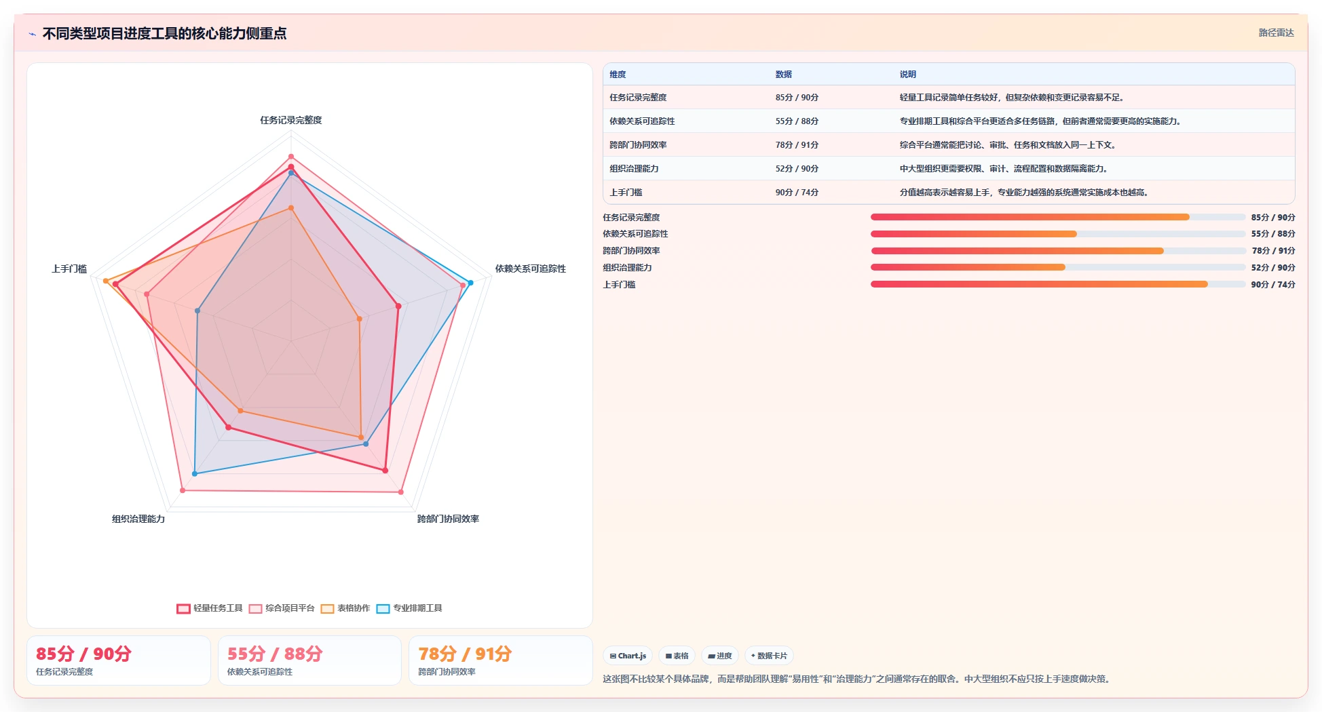Screen dimensions: 1322x712
Task: Click the 说明 column header
Action: [908, 75]
